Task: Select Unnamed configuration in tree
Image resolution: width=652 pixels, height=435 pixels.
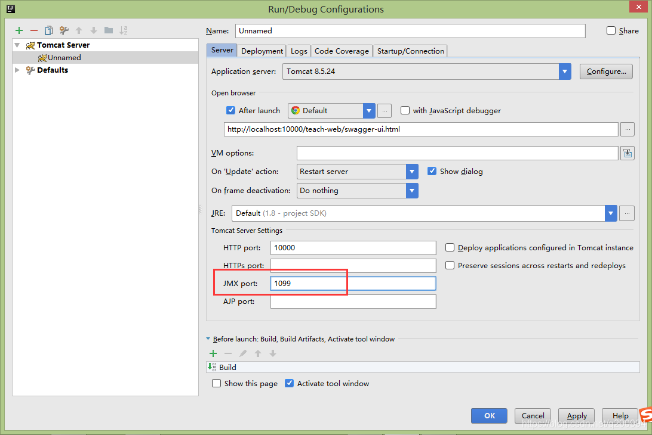Action: pos(105,58)
